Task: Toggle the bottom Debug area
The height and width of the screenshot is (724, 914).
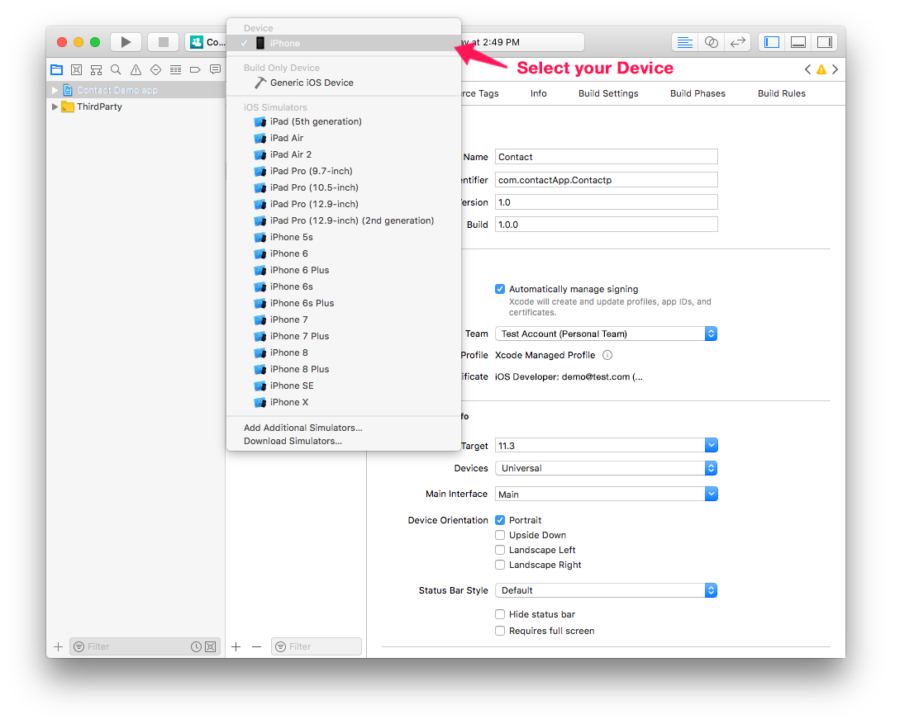Action: click(798, 42)
